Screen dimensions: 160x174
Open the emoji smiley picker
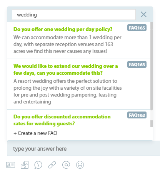point(80,165)
